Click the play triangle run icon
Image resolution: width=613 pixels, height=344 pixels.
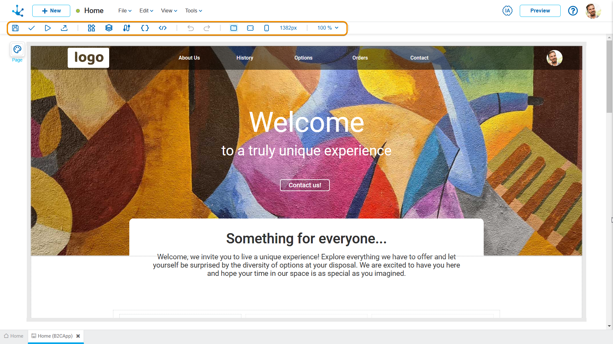click(48, 28)
